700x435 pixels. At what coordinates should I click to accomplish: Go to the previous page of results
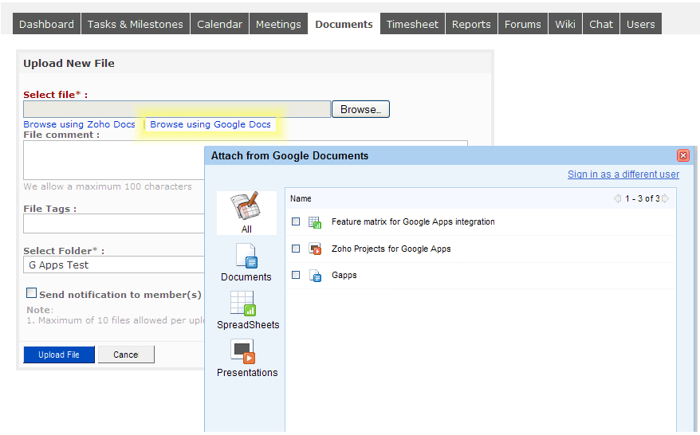[617, 198]
